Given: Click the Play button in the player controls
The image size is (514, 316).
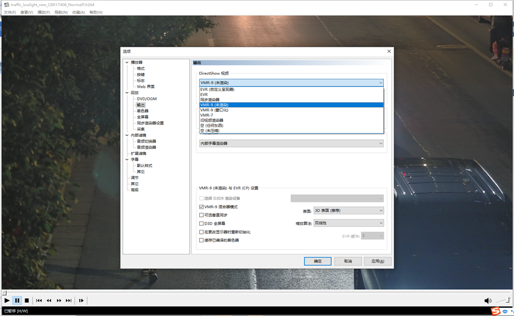Looking at the screenshot, I should [x=7, y=300].
